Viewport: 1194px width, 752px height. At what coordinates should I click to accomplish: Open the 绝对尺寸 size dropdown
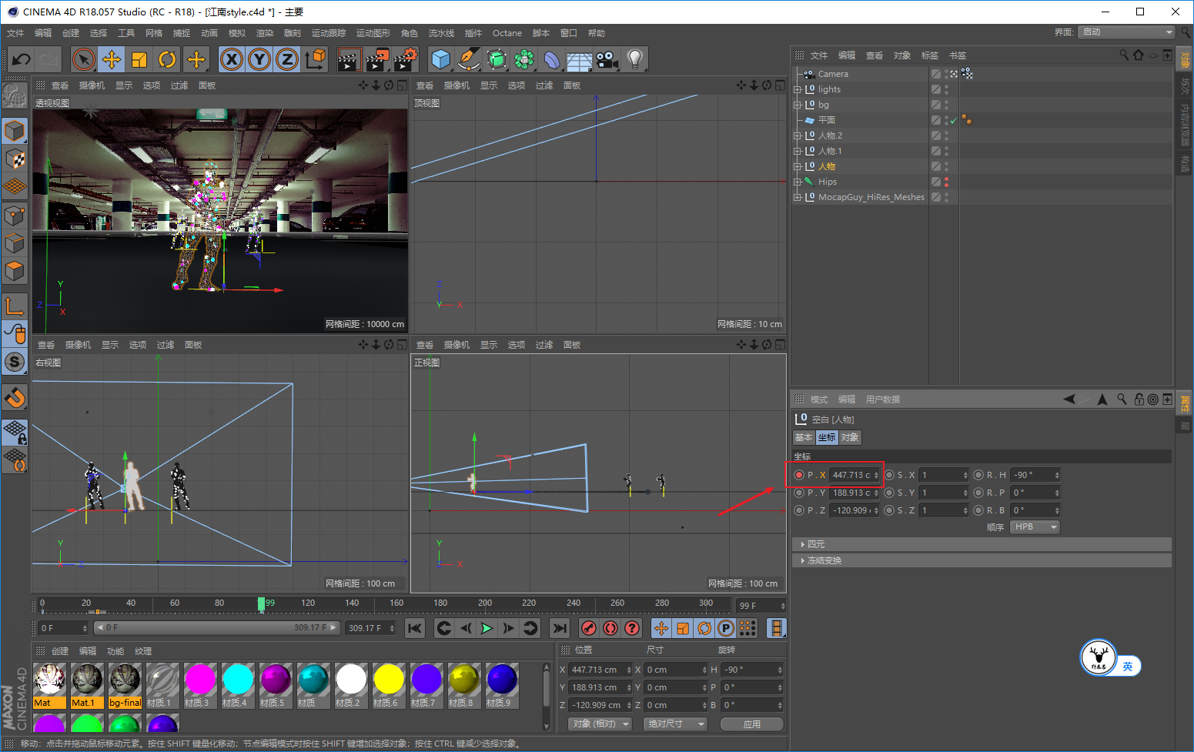pyautogui.click(x=675, y=724)
